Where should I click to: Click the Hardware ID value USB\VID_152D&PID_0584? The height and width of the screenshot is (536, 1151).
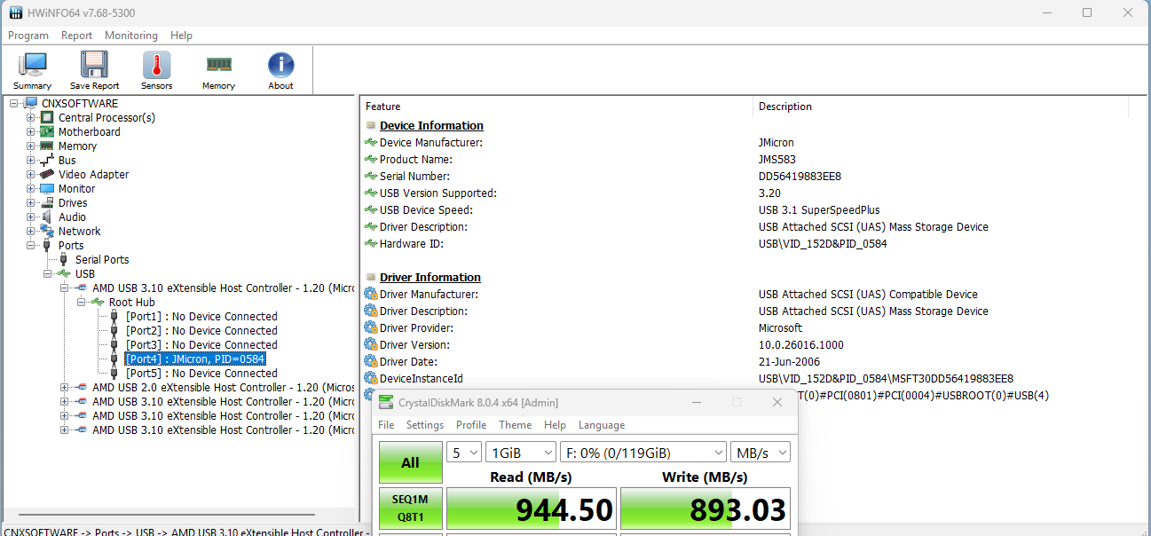[x=823, y=244]
